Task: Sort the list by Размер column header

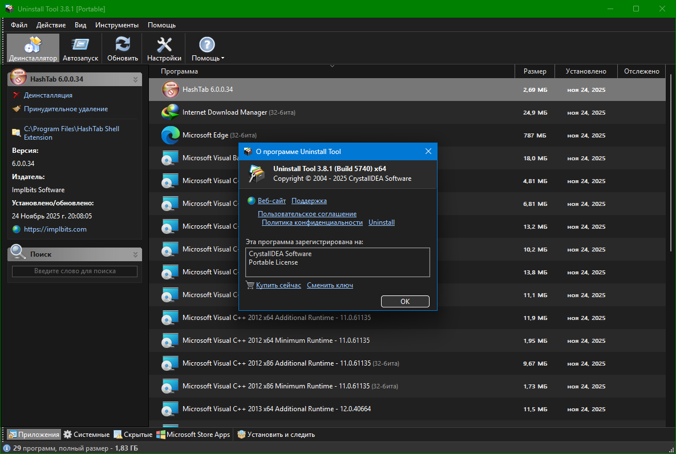Action: pyautogui.click(x=535, y=71)
